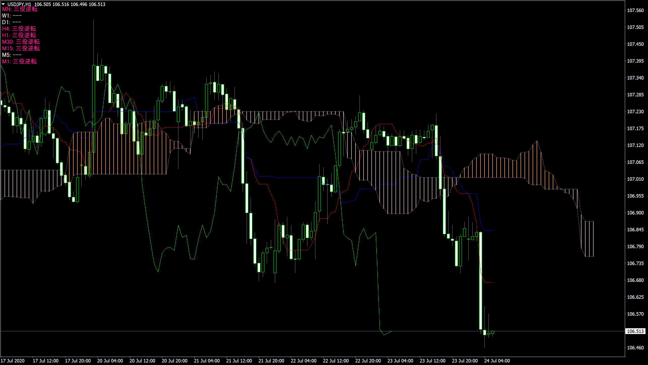Select the H1: 三役逆転 signal label

[19, 35]
